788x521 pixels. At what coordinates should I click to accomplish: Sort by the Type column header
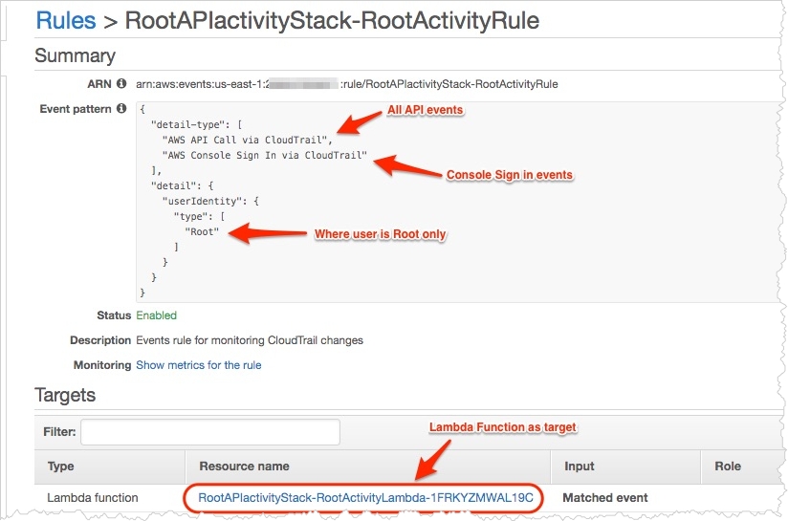point(61,467)
